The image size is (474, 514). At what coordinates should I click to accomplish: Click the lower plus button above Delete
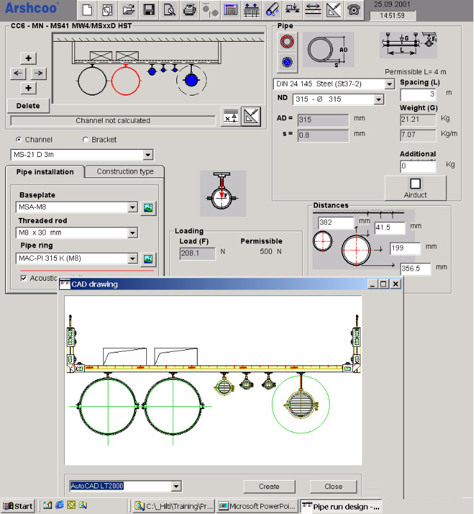(28, 88)
